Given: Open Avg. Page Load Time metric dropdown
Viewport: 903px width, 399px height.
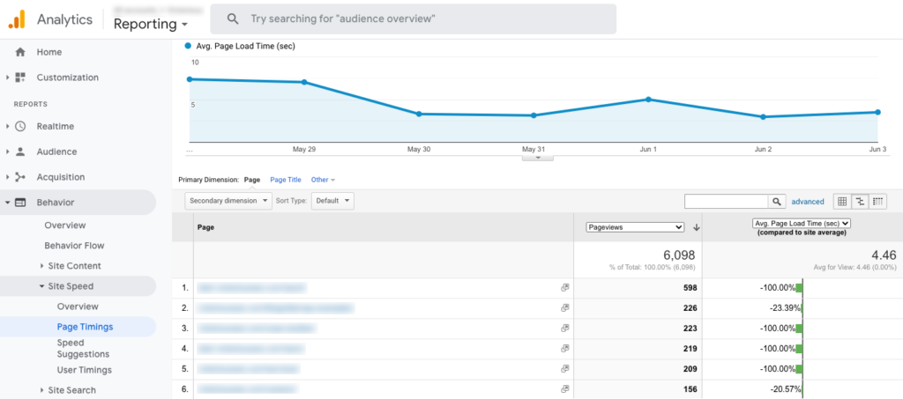Looking at the screenshot, I should pyautogui.click(x=801, y=224).
